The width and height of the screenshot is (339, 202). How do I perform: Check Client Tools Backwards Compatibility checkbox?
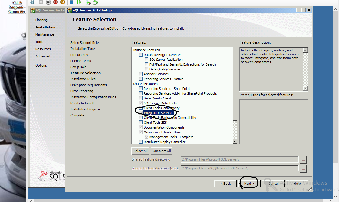pos(141,117)
